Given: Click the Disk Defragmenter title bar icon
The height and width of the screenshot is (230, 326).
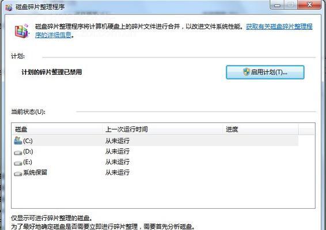Looking at the screenshot, I should pyautogui.click(x=9, y=7).
